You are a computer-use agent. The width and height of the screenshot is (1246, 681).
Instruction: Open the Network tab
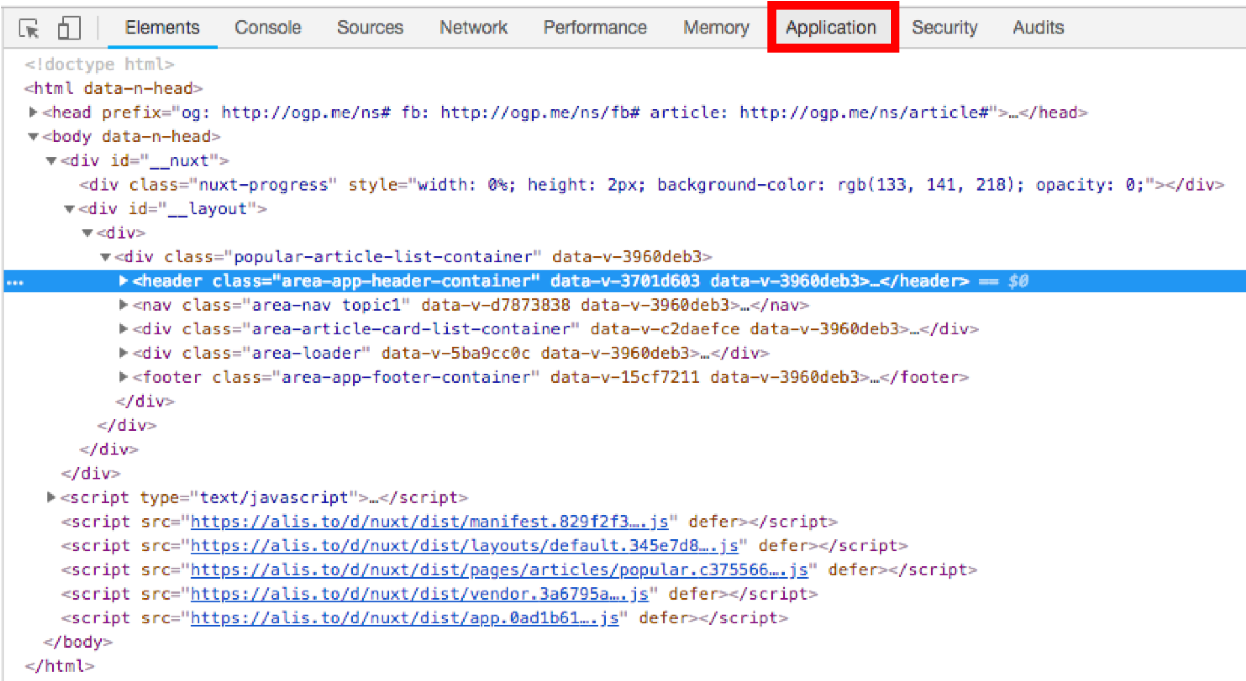point(473,28)
